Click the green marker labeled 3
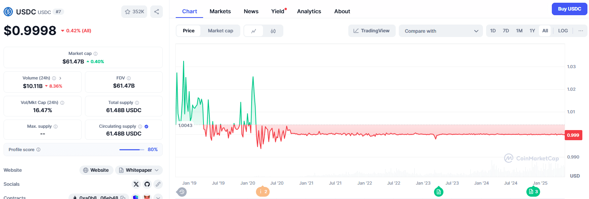This screenshot has width=589, height=199. (534, 192)
